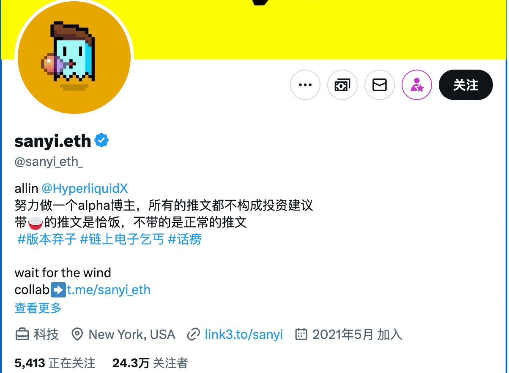Screen dimensions: 509x373
Task: Open the #话痨 hashtag
Action: pyautogui.click(x=185, y=239)
